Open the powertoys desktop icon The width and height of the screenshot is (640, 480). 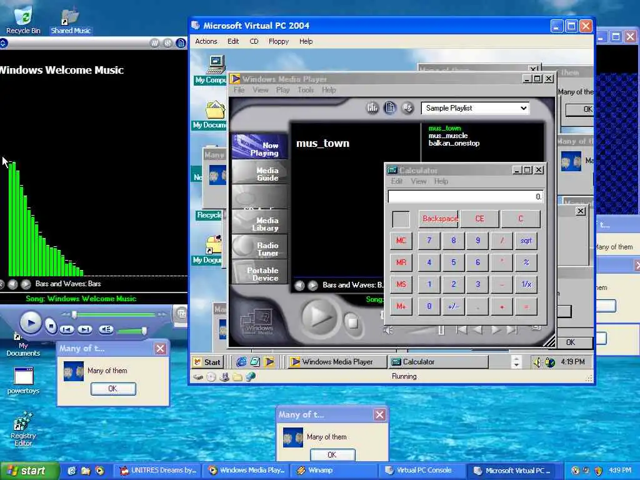pyautogui.click(x=23, y=381)
